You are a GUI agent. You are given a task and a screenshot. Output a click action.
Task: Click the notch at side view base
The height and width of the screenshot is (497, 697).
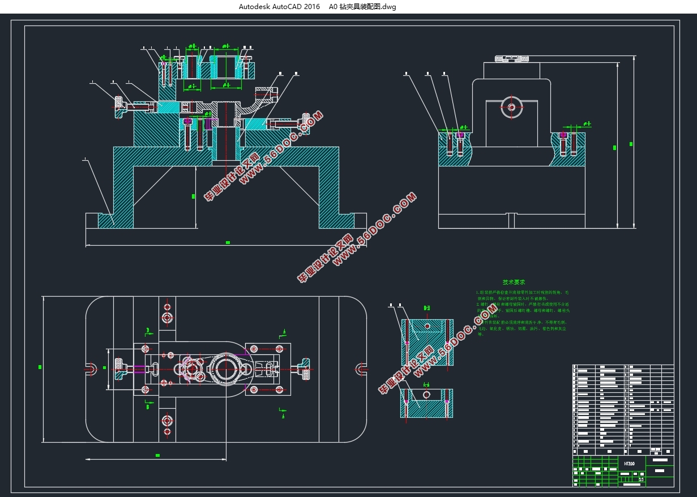[511, 220]
